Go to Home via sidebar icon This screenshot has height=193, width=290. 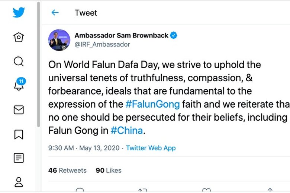[x=19, y=37]
